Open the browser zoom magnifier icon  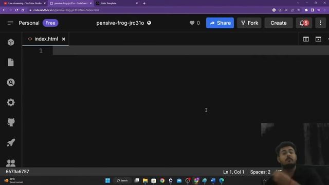(286, 10)
